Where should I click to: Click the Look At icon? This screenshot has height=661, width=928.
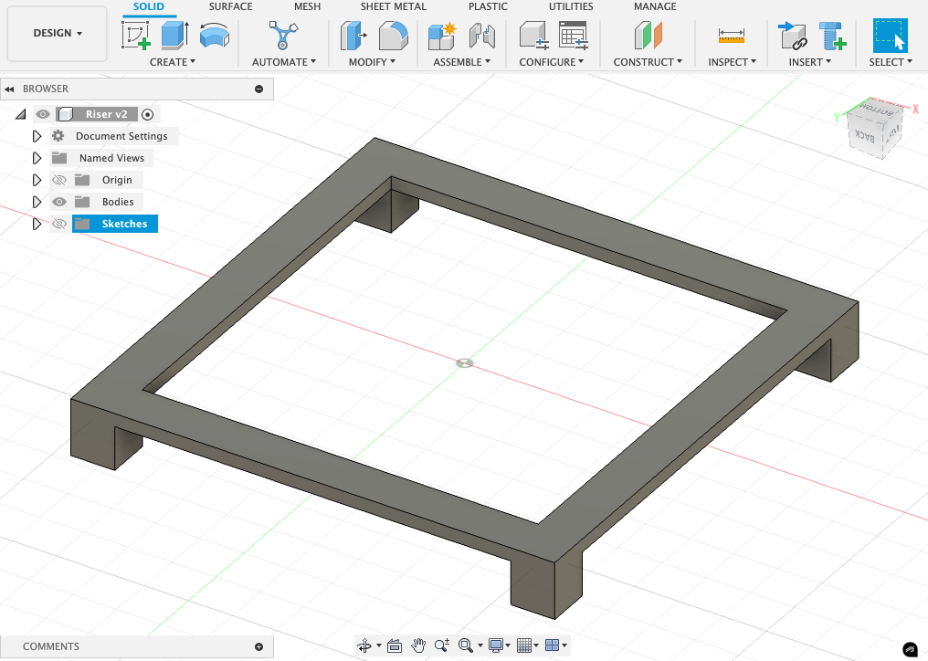395,645
